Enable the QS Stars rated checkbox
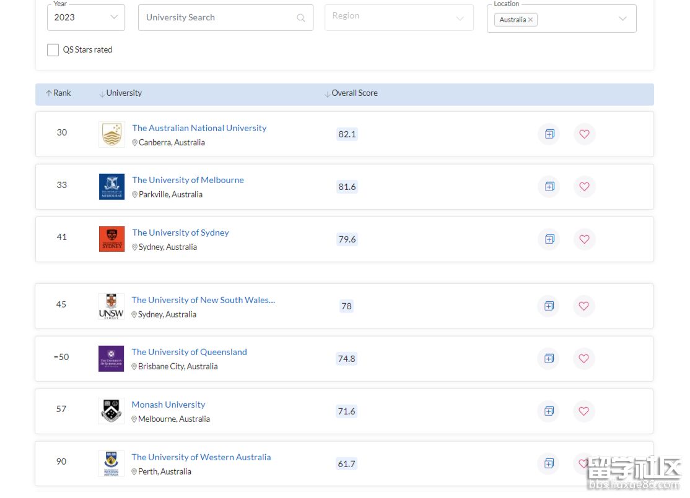 coord(53,50)
